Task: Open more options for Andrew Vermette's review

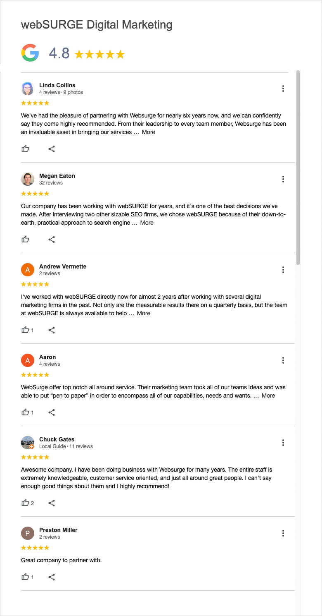Action: tap(283, 270)
